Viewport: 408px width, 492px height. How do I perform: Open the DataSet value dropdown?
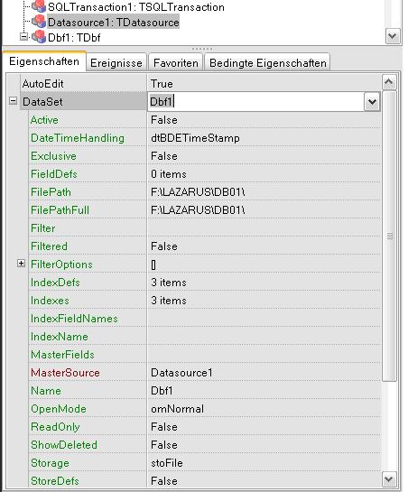tap(372, 102)
